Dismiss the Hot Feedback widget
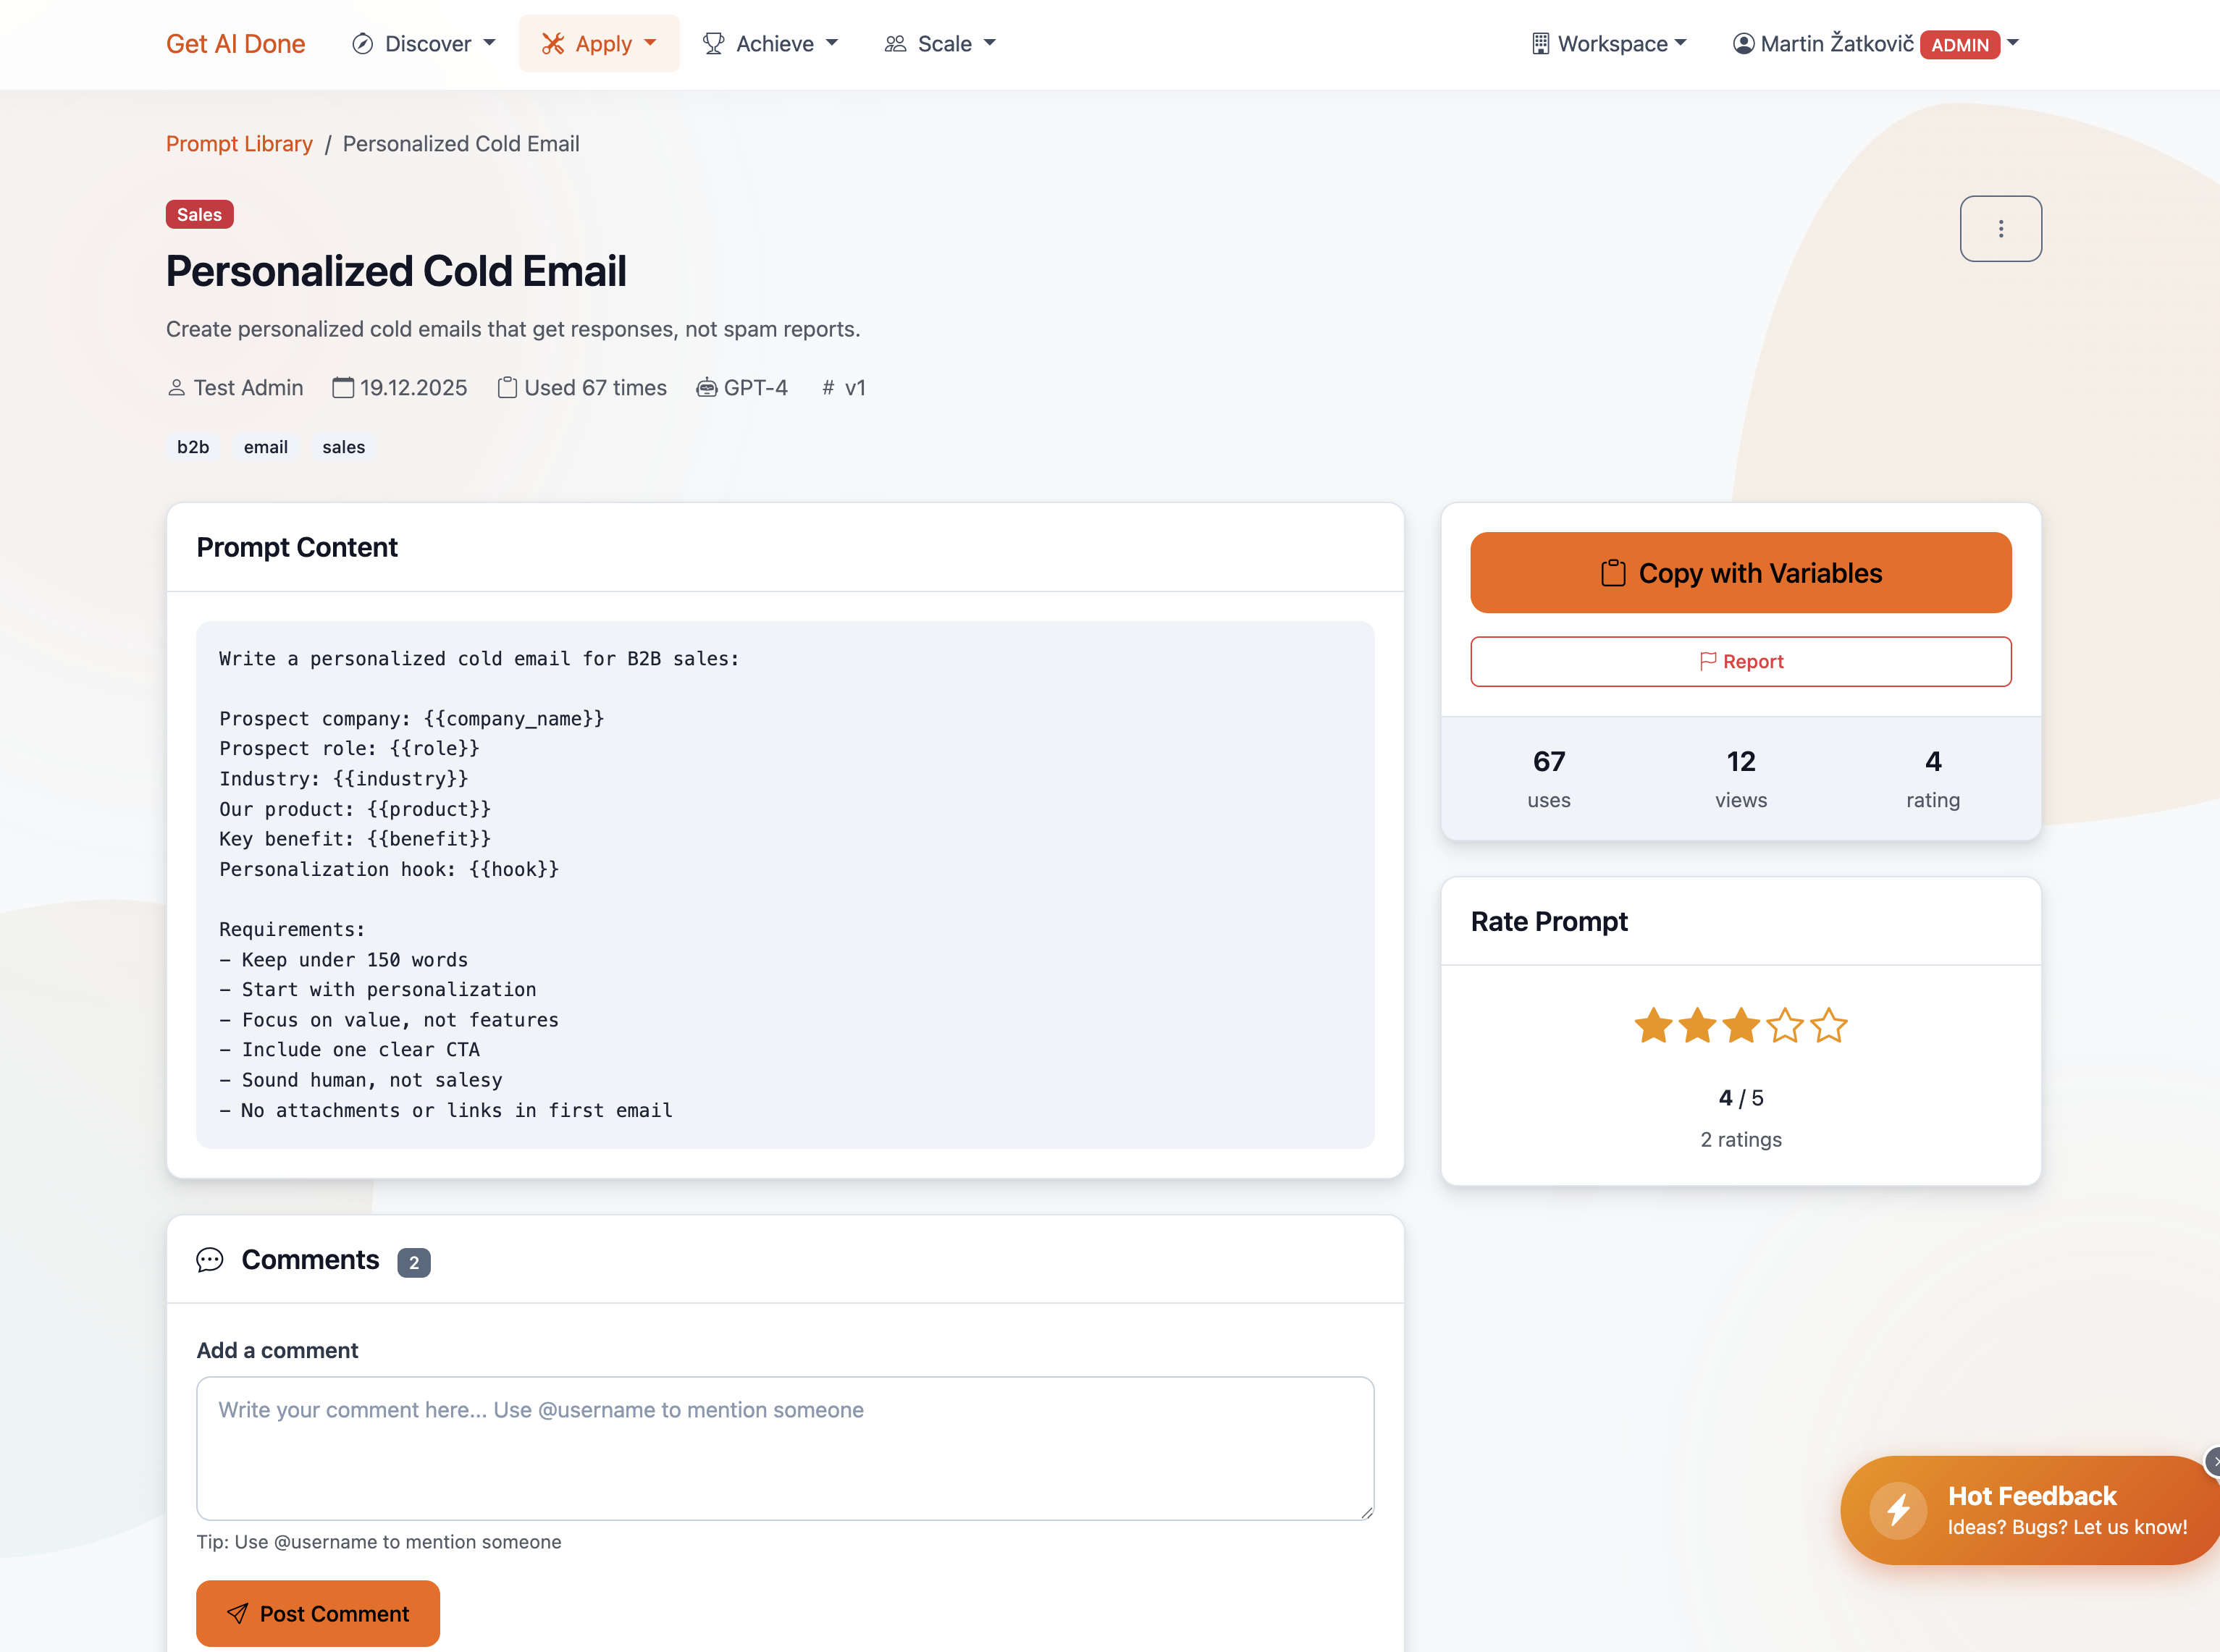 (x=2213, y=1462)
